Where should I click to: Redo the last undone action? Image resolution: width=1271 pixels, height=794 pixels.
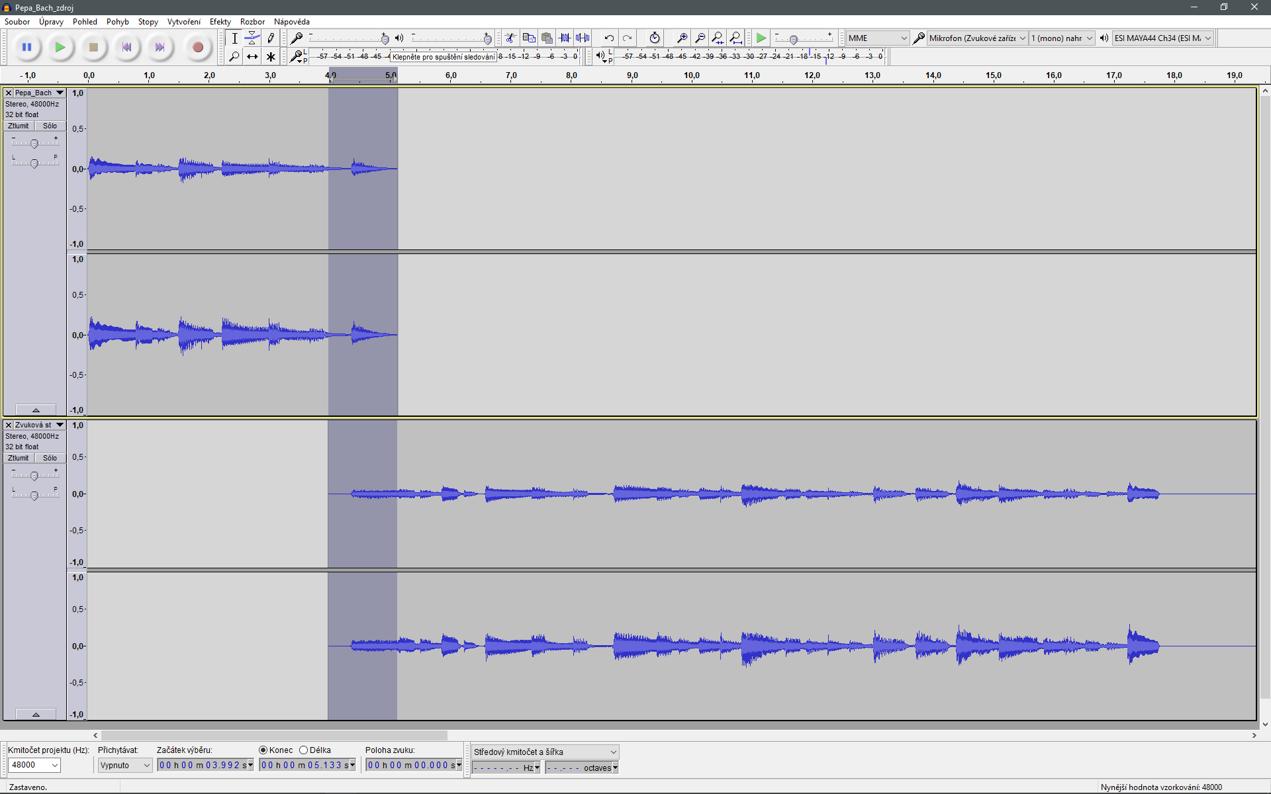tap(627, 38)
